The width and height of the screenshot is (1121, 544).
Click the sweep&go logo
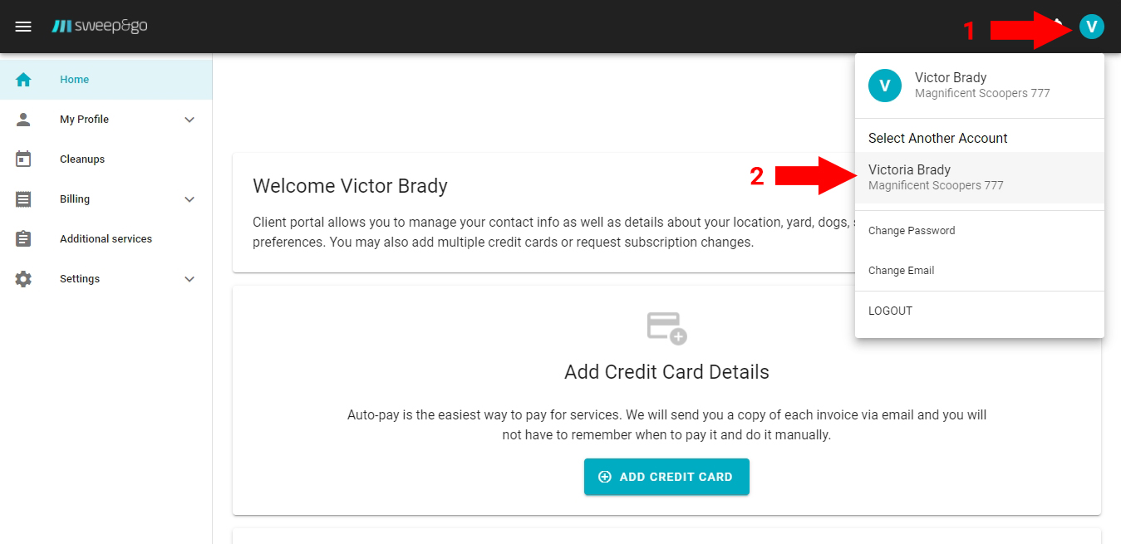pos(100,27)
